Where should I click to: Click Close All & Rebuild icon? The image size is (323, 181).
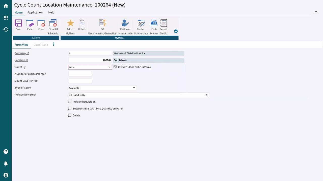(53, 23)
